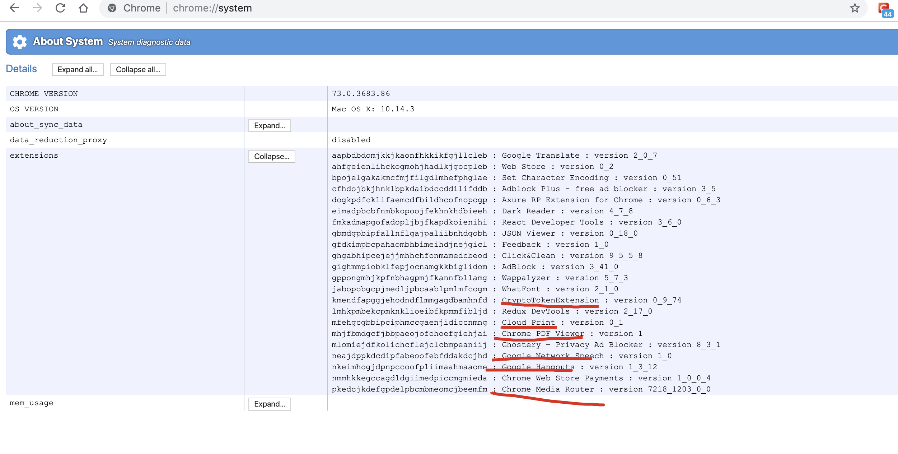Click the Feedback version 1_0 line
The height and width of the screenshot is (454, 898).
pos(470,245)
